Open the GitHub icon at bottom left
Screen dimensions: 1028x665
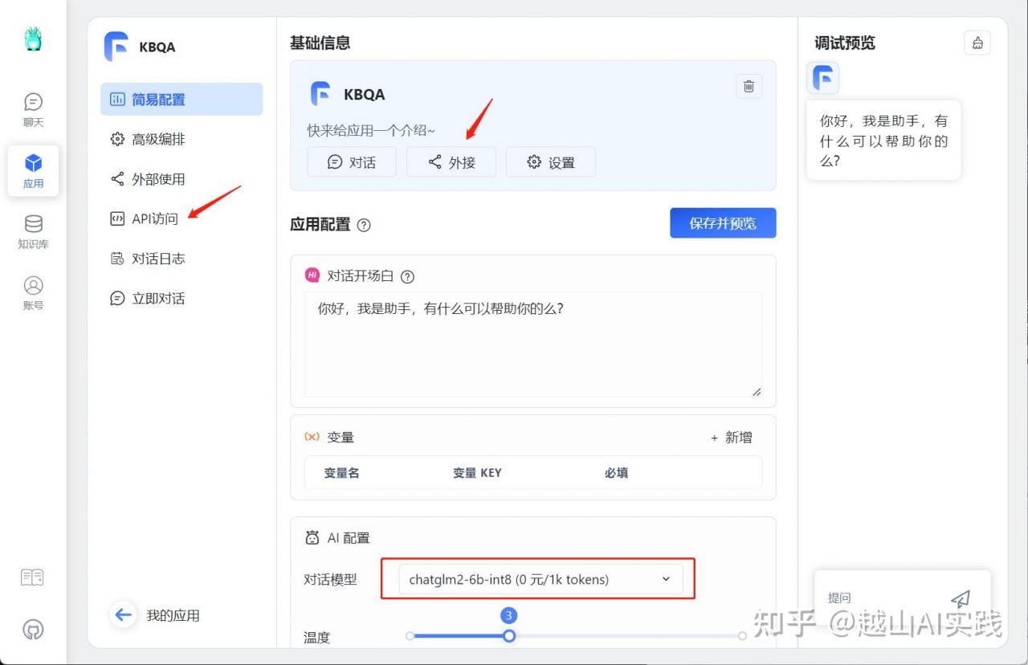pyautogui.click(x=33, y=629)
